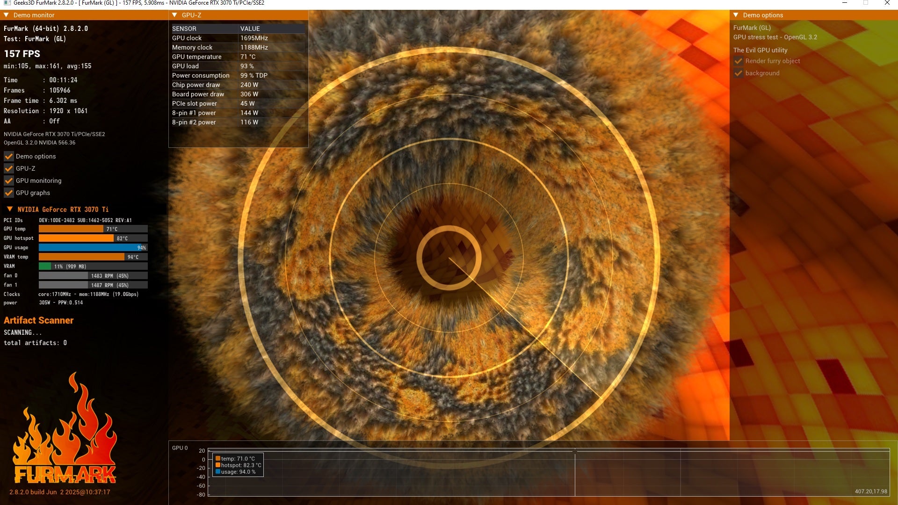Click the orange hotspot legend swatch in graph
This screenshot has height=505, width=898.
218,465
